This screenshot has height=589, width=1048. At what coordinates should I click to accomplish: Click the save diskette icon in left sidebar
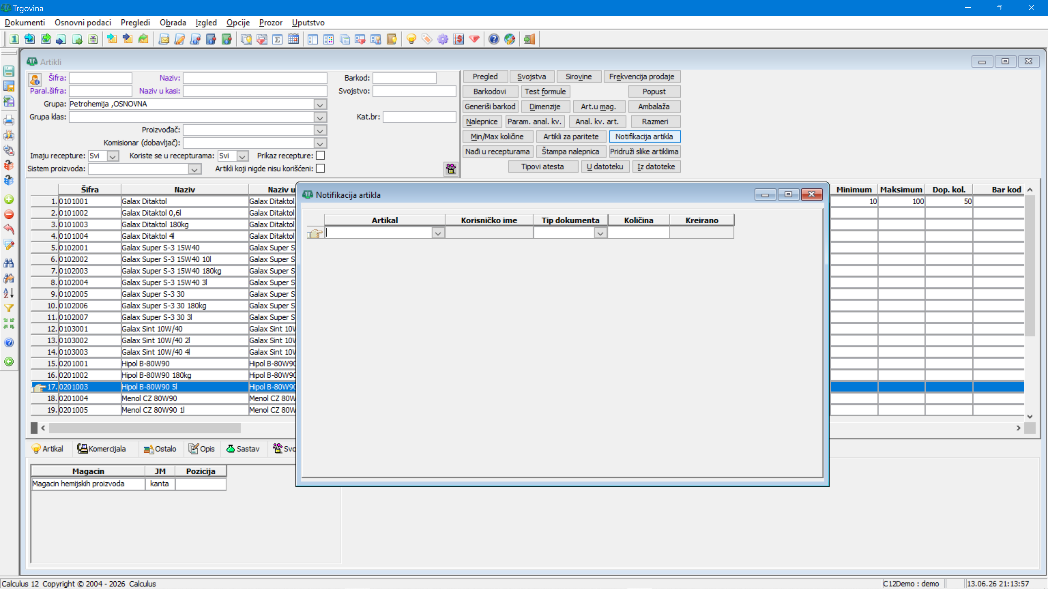click(8, 71)
